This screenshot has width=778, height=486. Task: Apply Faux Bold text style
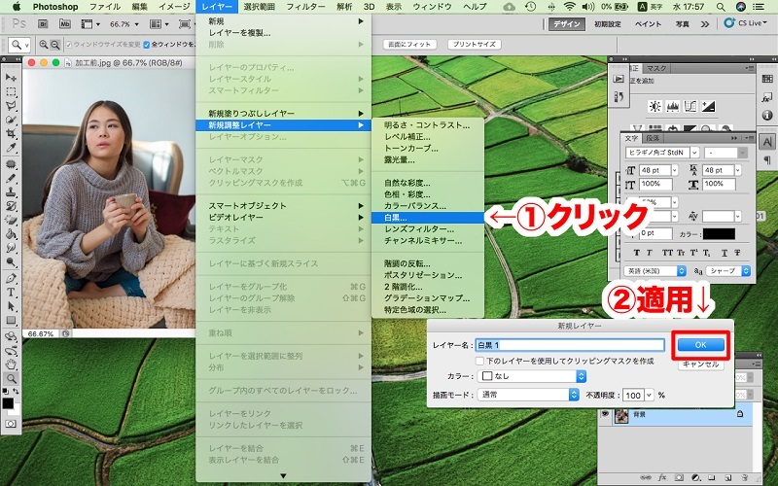(x=637, y=253)
